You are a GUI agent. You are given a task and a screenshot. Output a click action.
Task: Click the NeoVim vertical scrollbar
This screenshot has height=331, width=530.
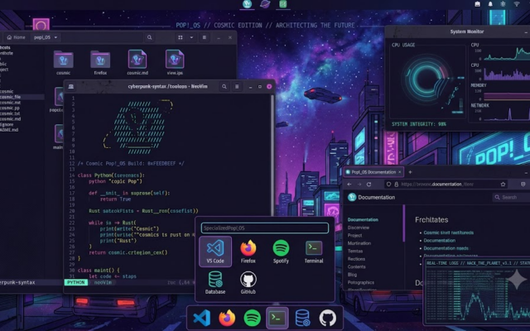pyautogui.click(x=272, y=156)
